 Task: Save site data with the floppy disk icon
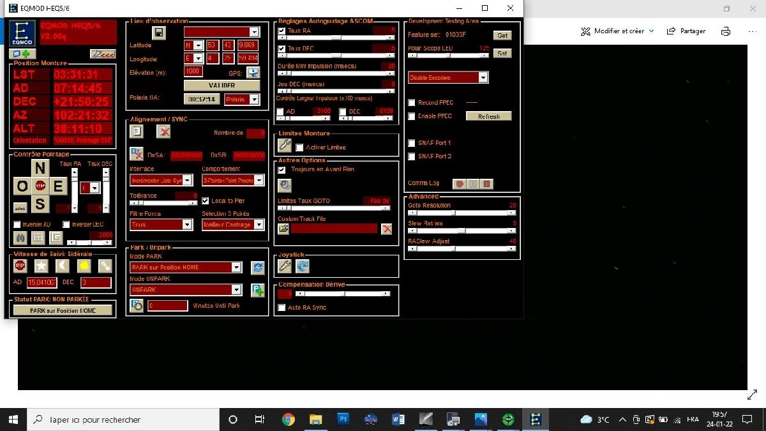click(x=158, y=33)
